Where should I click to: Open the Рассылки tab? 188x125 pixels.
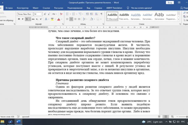pos(59,8)
